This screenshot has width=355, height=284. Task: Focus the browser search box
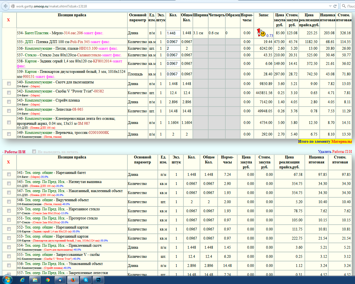point(348,6)
